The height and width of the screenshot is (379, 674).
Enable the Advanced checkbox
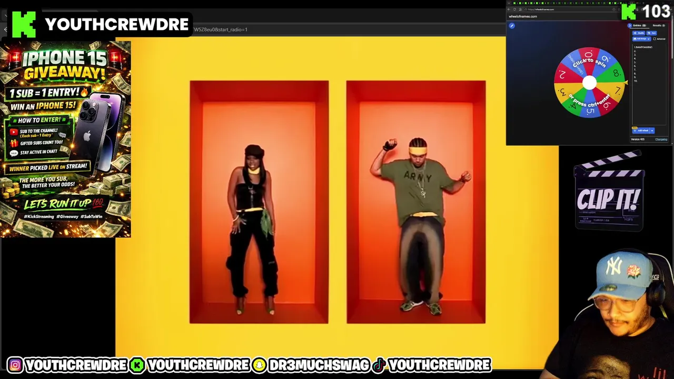pyautogui.click(x=655, y=39)
